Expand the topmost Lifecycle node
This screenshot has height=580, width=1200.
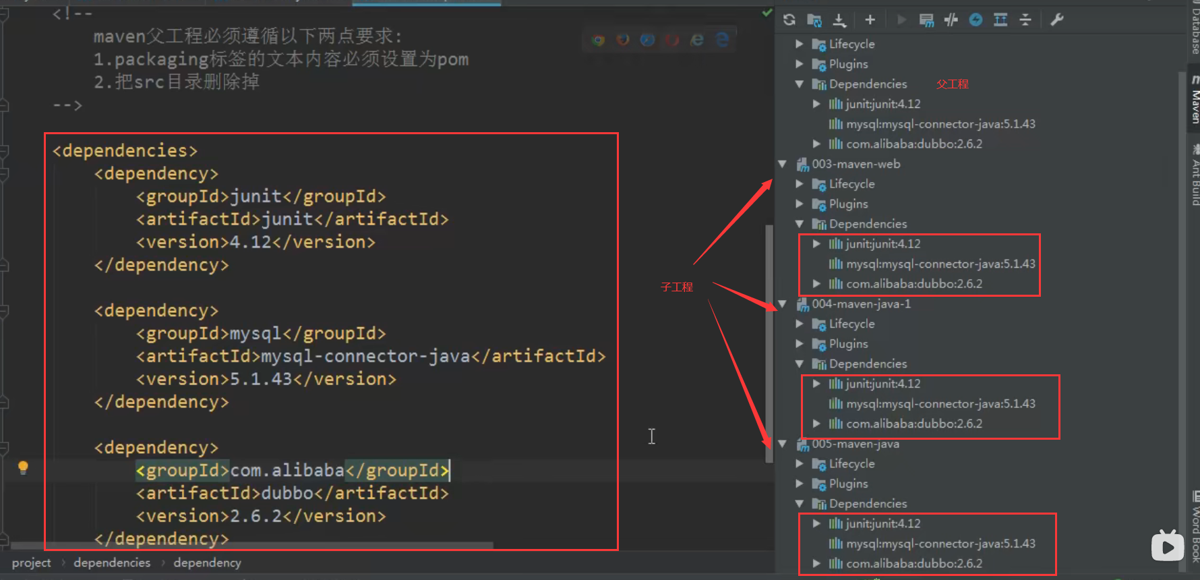tap(800, 44)
